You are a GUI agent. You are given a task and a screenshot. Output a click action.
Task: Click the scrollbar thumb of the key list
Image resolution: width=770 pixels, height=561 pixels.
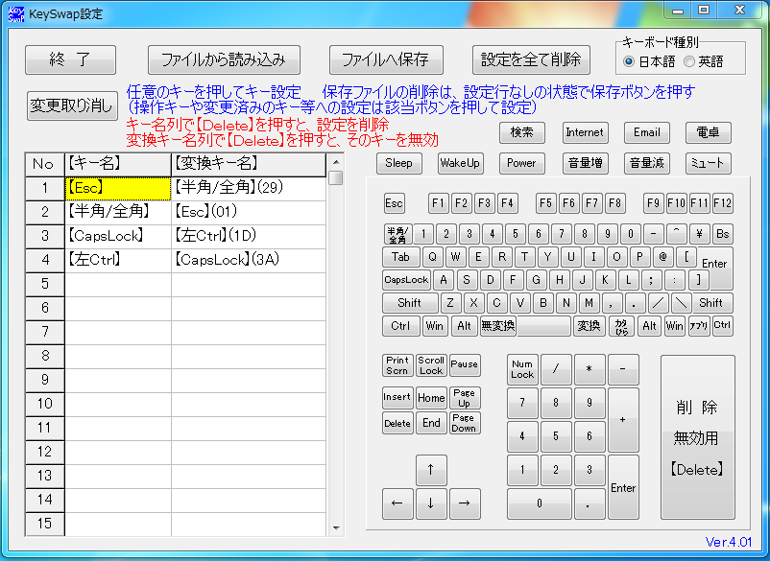click(336, 177)
